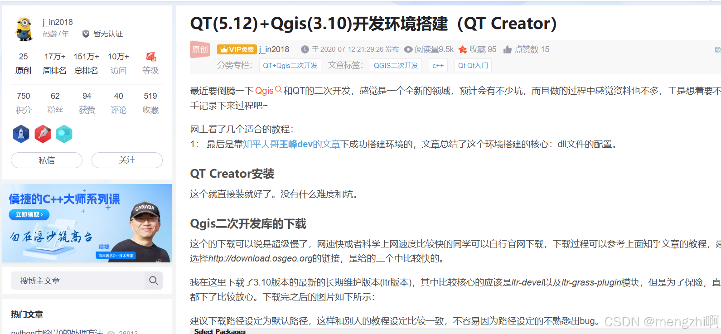Click the 关注 button
The height and width of the screenshot is (334, 721).
[127, 160]
